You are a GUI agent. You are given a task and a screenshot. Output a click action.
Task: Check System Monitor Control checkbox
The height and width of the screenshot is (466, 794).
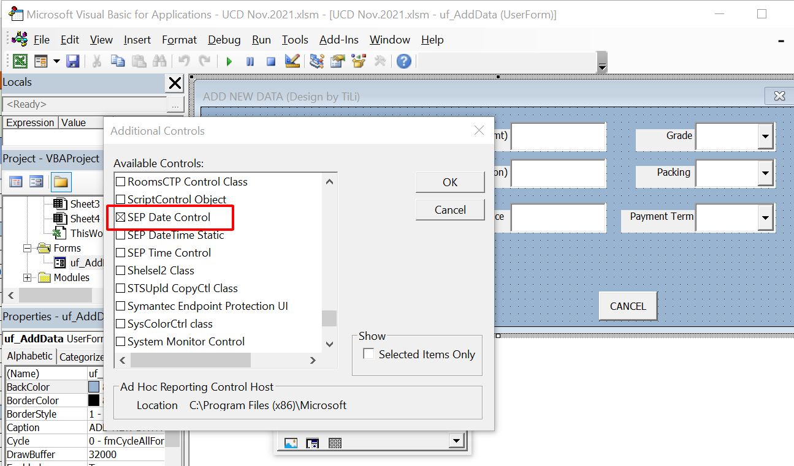pyautogui.click(x=121, y=342)
